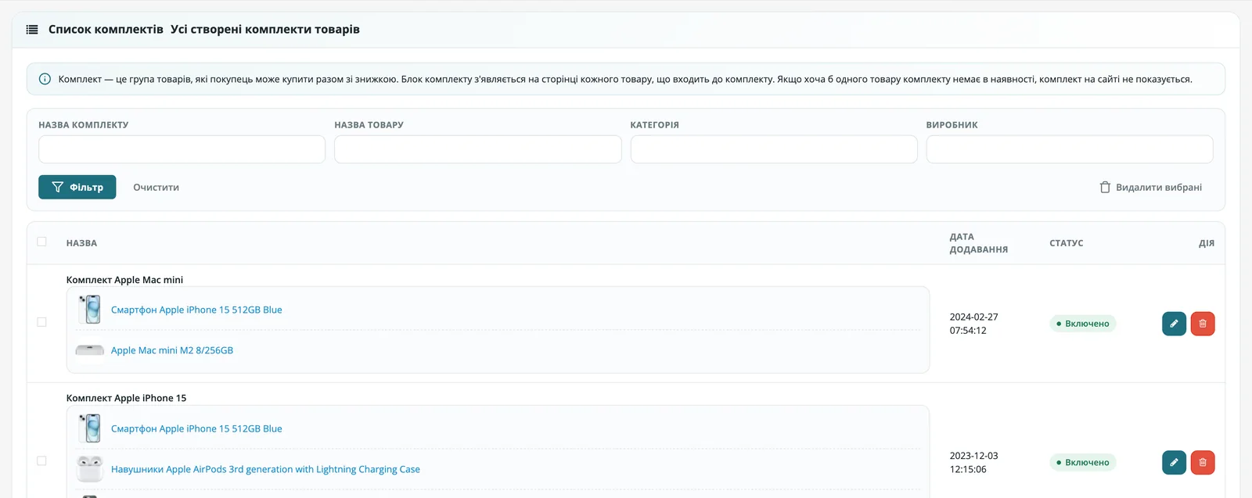Delete the Комплект Apple iPhone 15 bundle
The width and height of the screenshot is (1252, 498).
[x=1203, y=463]
